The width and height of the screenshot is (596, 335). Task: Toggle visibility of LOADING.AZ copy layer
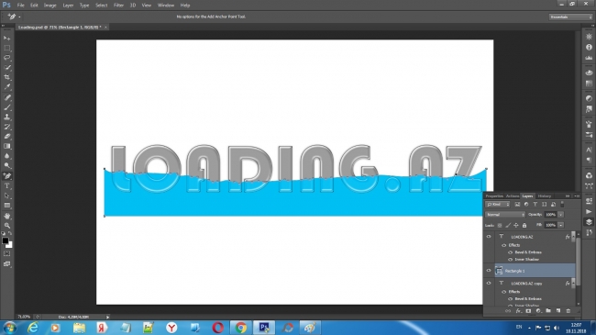click(x=489, y=284)
